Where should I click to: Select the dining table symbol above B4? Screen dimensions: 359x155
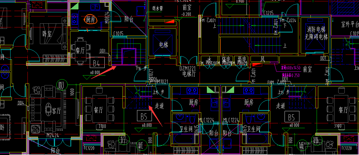coord(80,51)
